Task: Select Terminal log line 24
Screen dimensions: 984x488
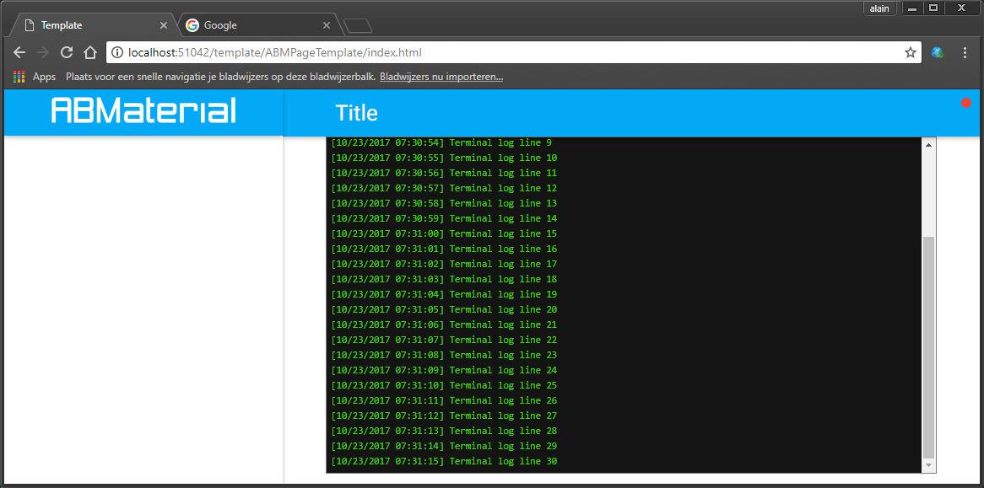Action: click(x=444, y=370)
